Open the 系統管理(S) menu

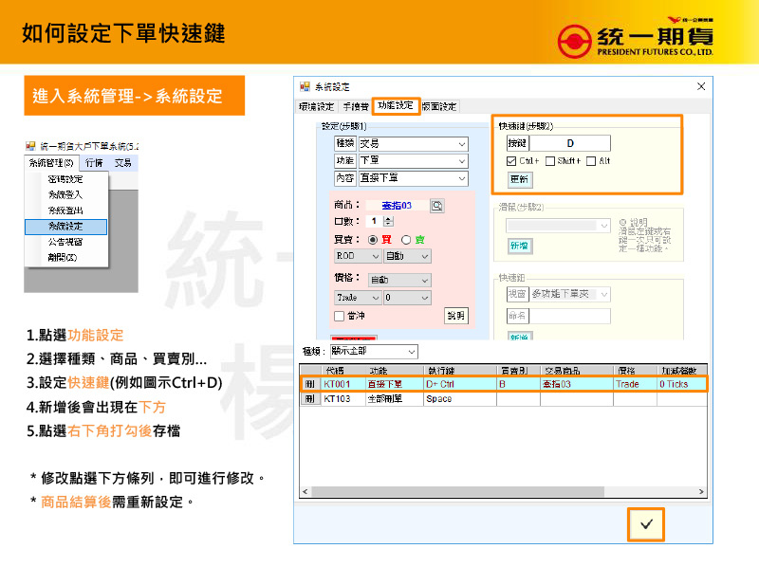pos(51,163)
